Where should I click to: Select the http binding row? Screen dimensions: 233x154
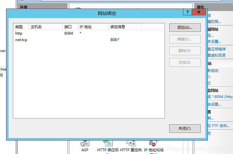(x=89, y=33)
